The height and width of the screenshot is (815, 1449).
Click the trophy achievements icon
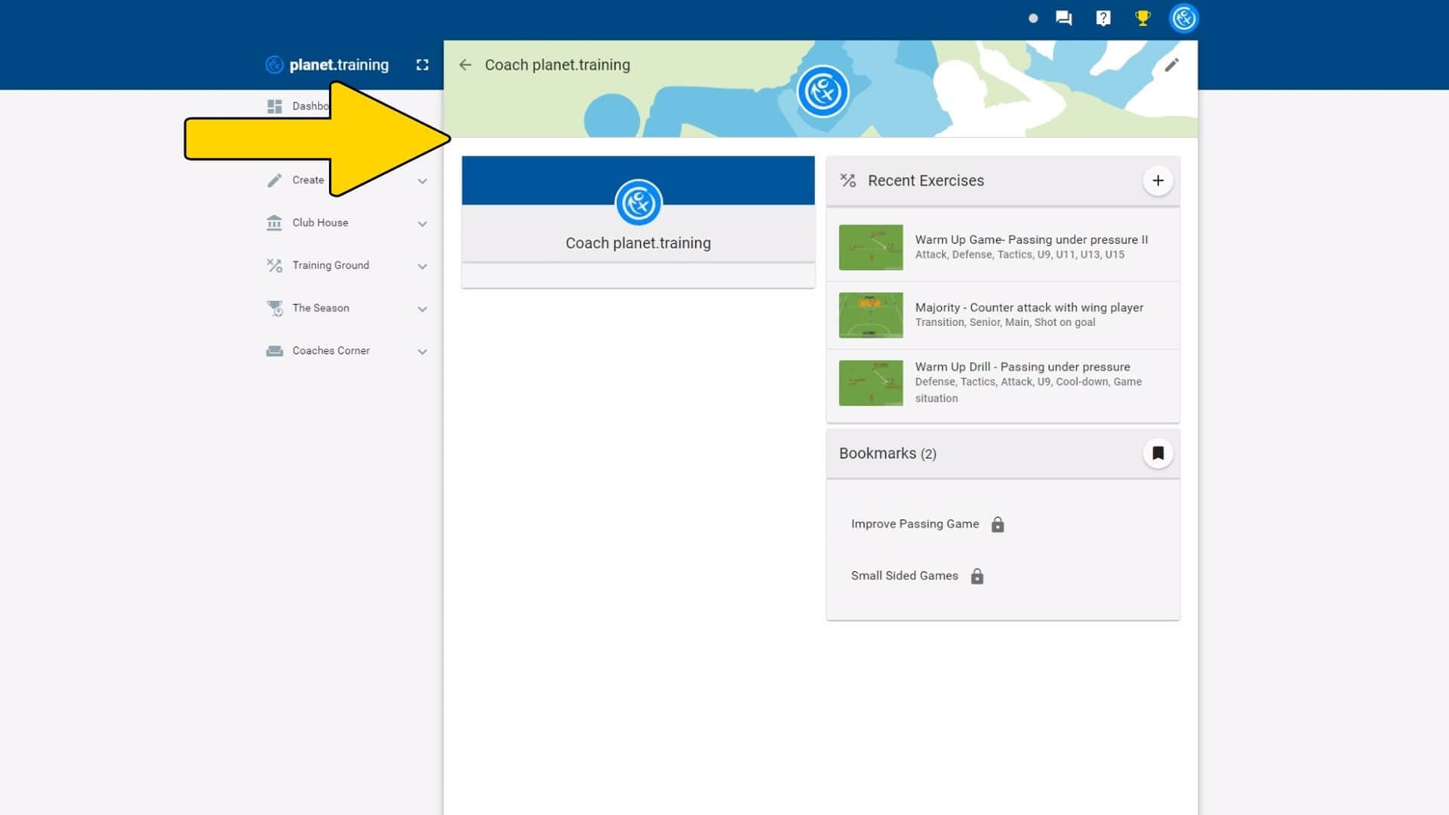click(1142, 17)
